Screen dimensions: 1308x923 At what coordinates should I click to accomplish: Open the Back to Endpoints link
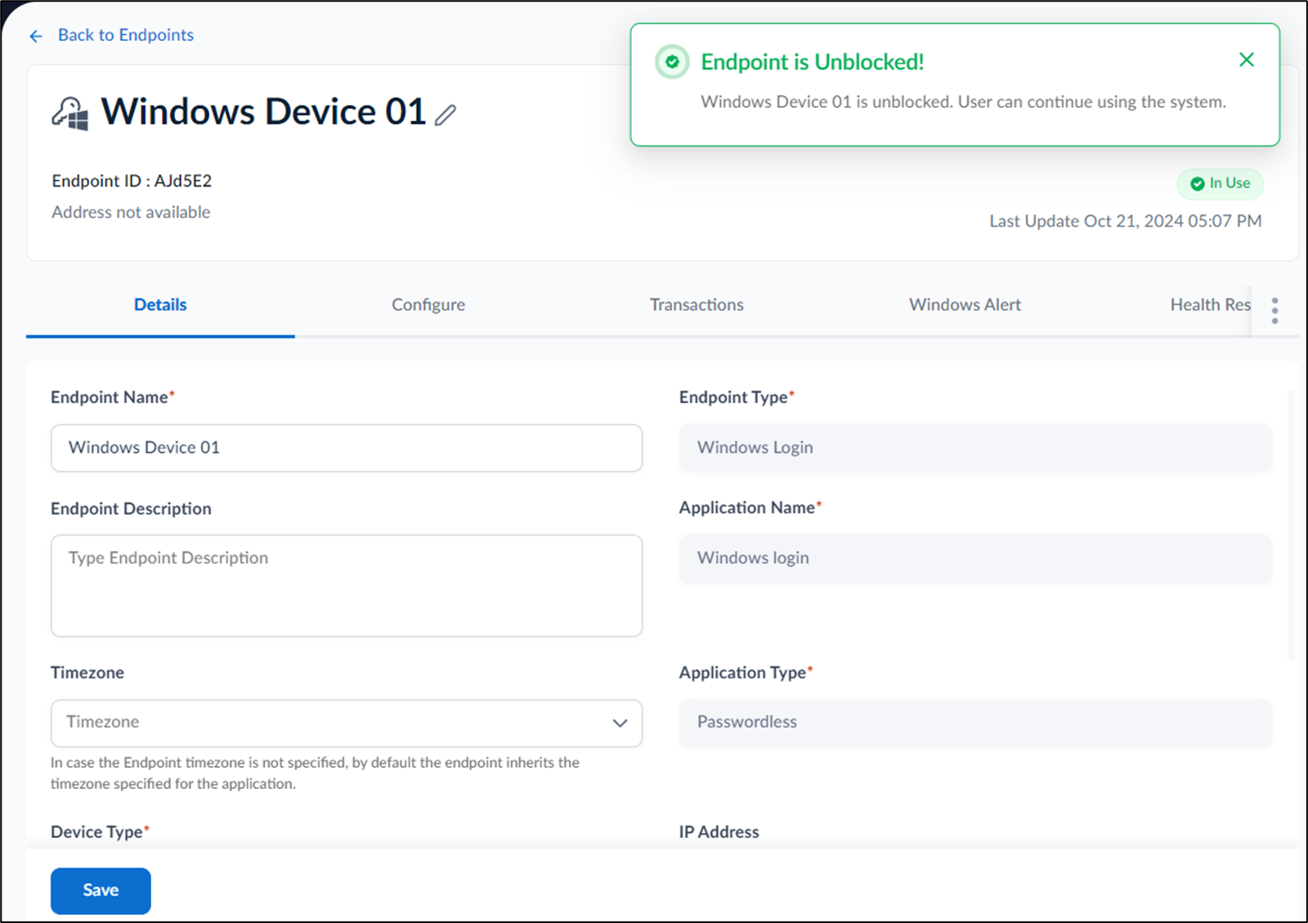coord(125,35)
